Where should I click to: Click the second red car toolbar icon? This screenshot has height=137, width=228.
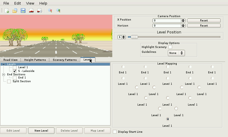pyautogui.click(x=40, y=11)
